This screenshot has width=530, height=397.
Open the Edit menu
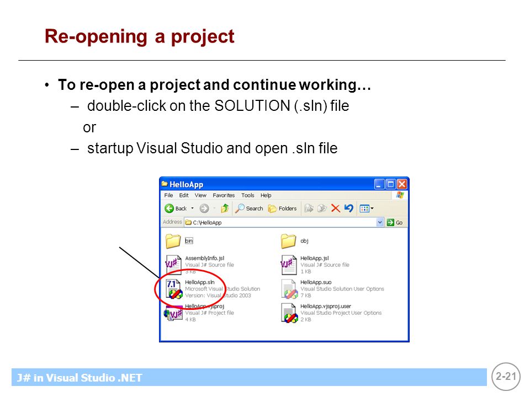[x=184, y=195]
